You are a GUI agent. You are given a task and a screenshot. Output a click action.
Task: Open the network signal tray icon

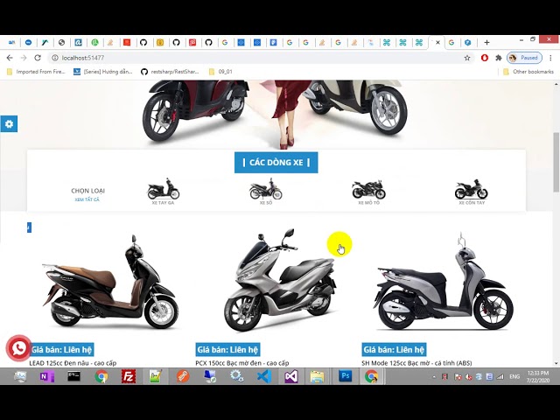(x=500, y=377)
